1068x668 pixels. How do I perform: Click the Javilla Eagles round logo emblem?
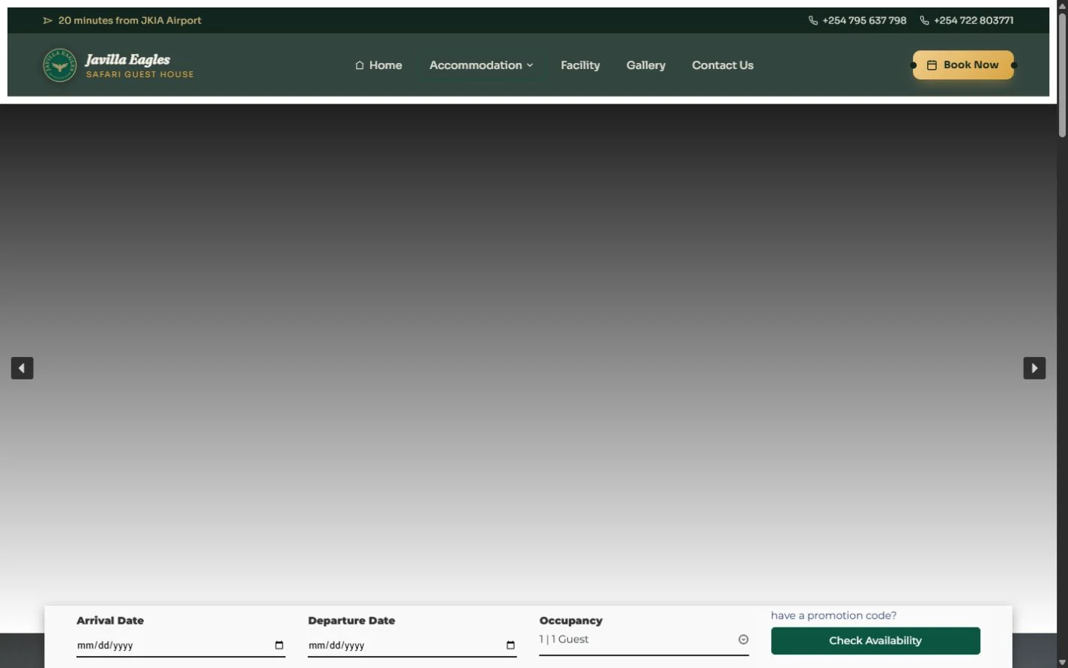pos(60,65)
